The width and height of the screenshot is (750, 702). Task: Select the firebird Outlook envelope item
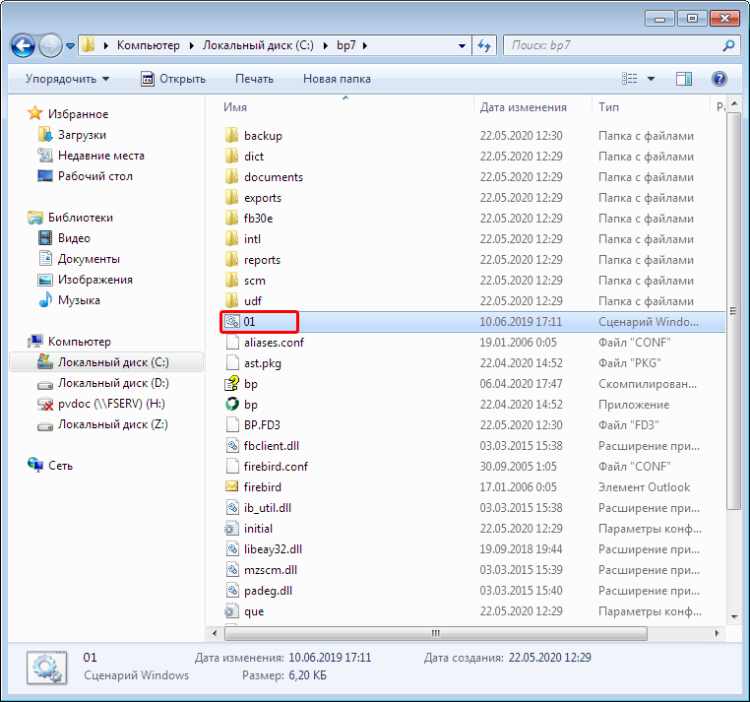pos(232,486)
